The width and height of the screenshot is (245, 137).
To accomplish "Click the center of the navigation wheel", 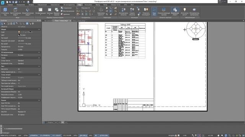I will [196, 29].
